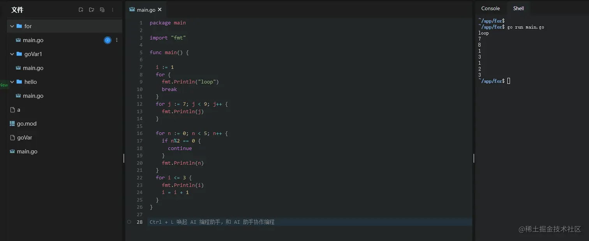The width and height of the screenshot is (589, 241).
Task: Collapse the 'goVar1' folder chevron
Action: pyautogui.click(x=12, y=54)
